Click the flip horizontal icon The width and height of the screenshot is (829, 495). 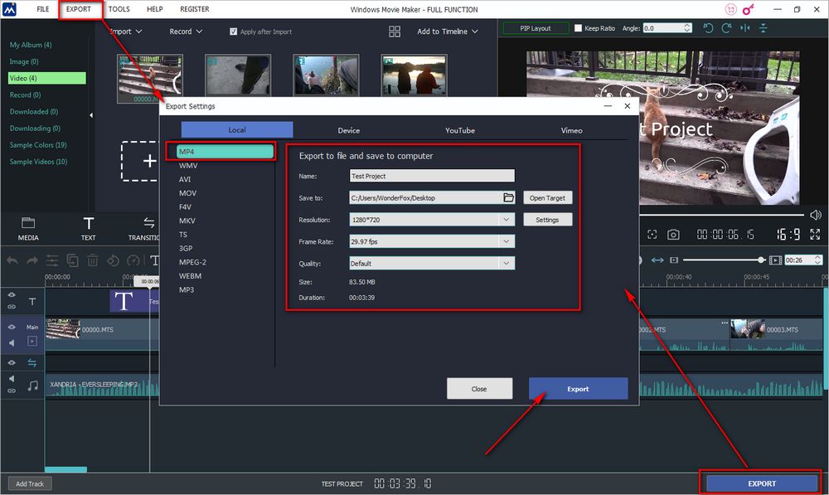pyautogui.click(x=744, y=28)
